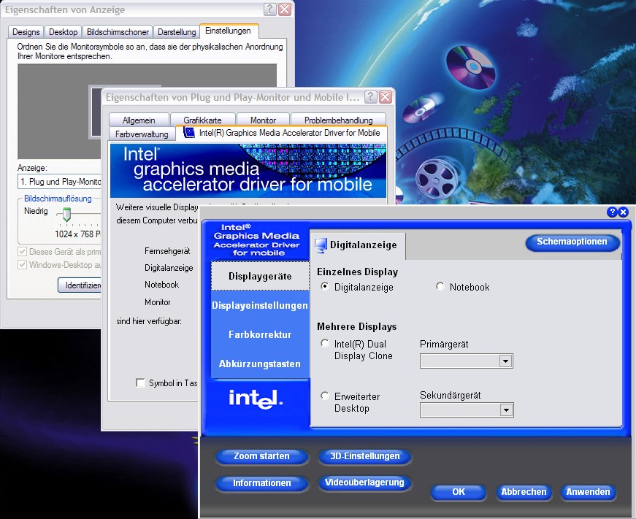Open the Anzeige monitor dropdown
Viewport: 636px width, 519px height.
click(59, 182)
